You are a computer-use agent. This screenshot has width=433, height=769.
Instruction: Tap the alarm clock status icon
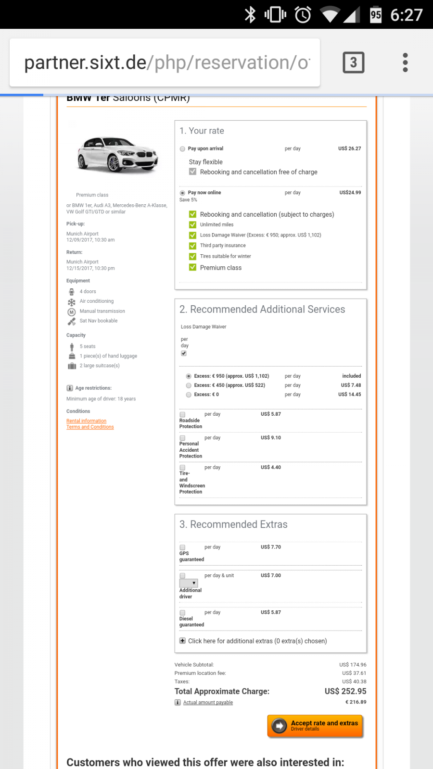pos(303,14)
